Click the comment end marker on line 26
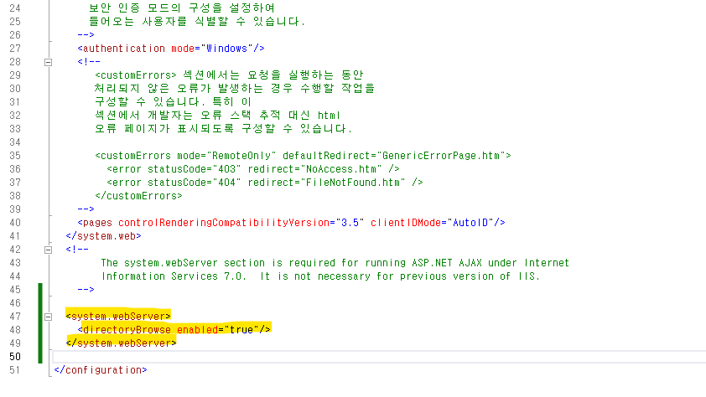The image size is (706, 397). click(86, 34)
